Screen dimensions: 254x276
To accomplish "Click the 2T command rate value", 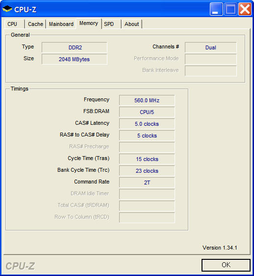I will pos(147,183).
